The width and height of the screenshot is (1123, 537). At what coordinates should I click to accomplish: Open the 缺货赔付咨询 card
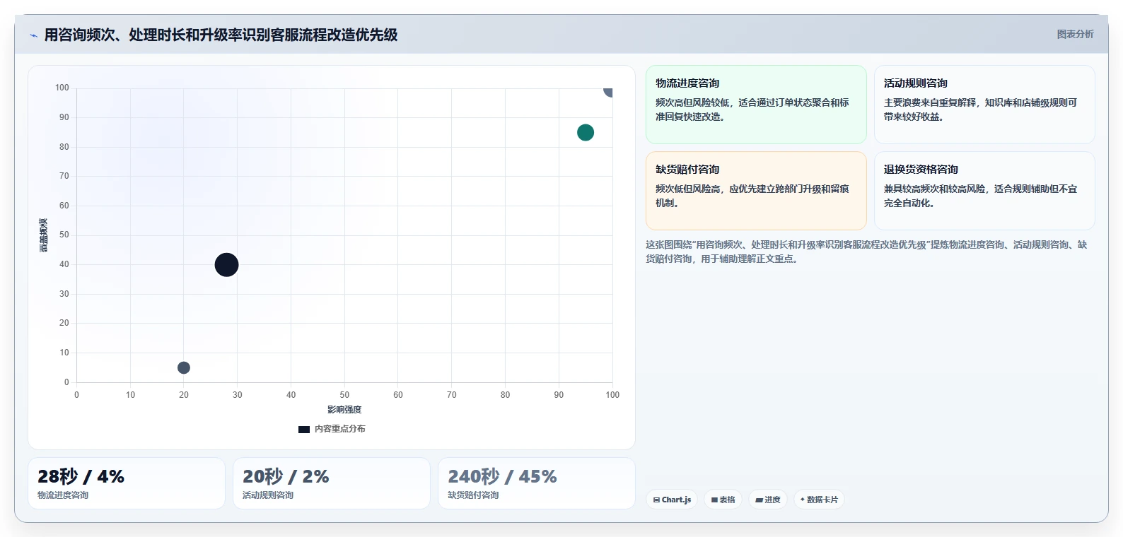tap(756, 191)
